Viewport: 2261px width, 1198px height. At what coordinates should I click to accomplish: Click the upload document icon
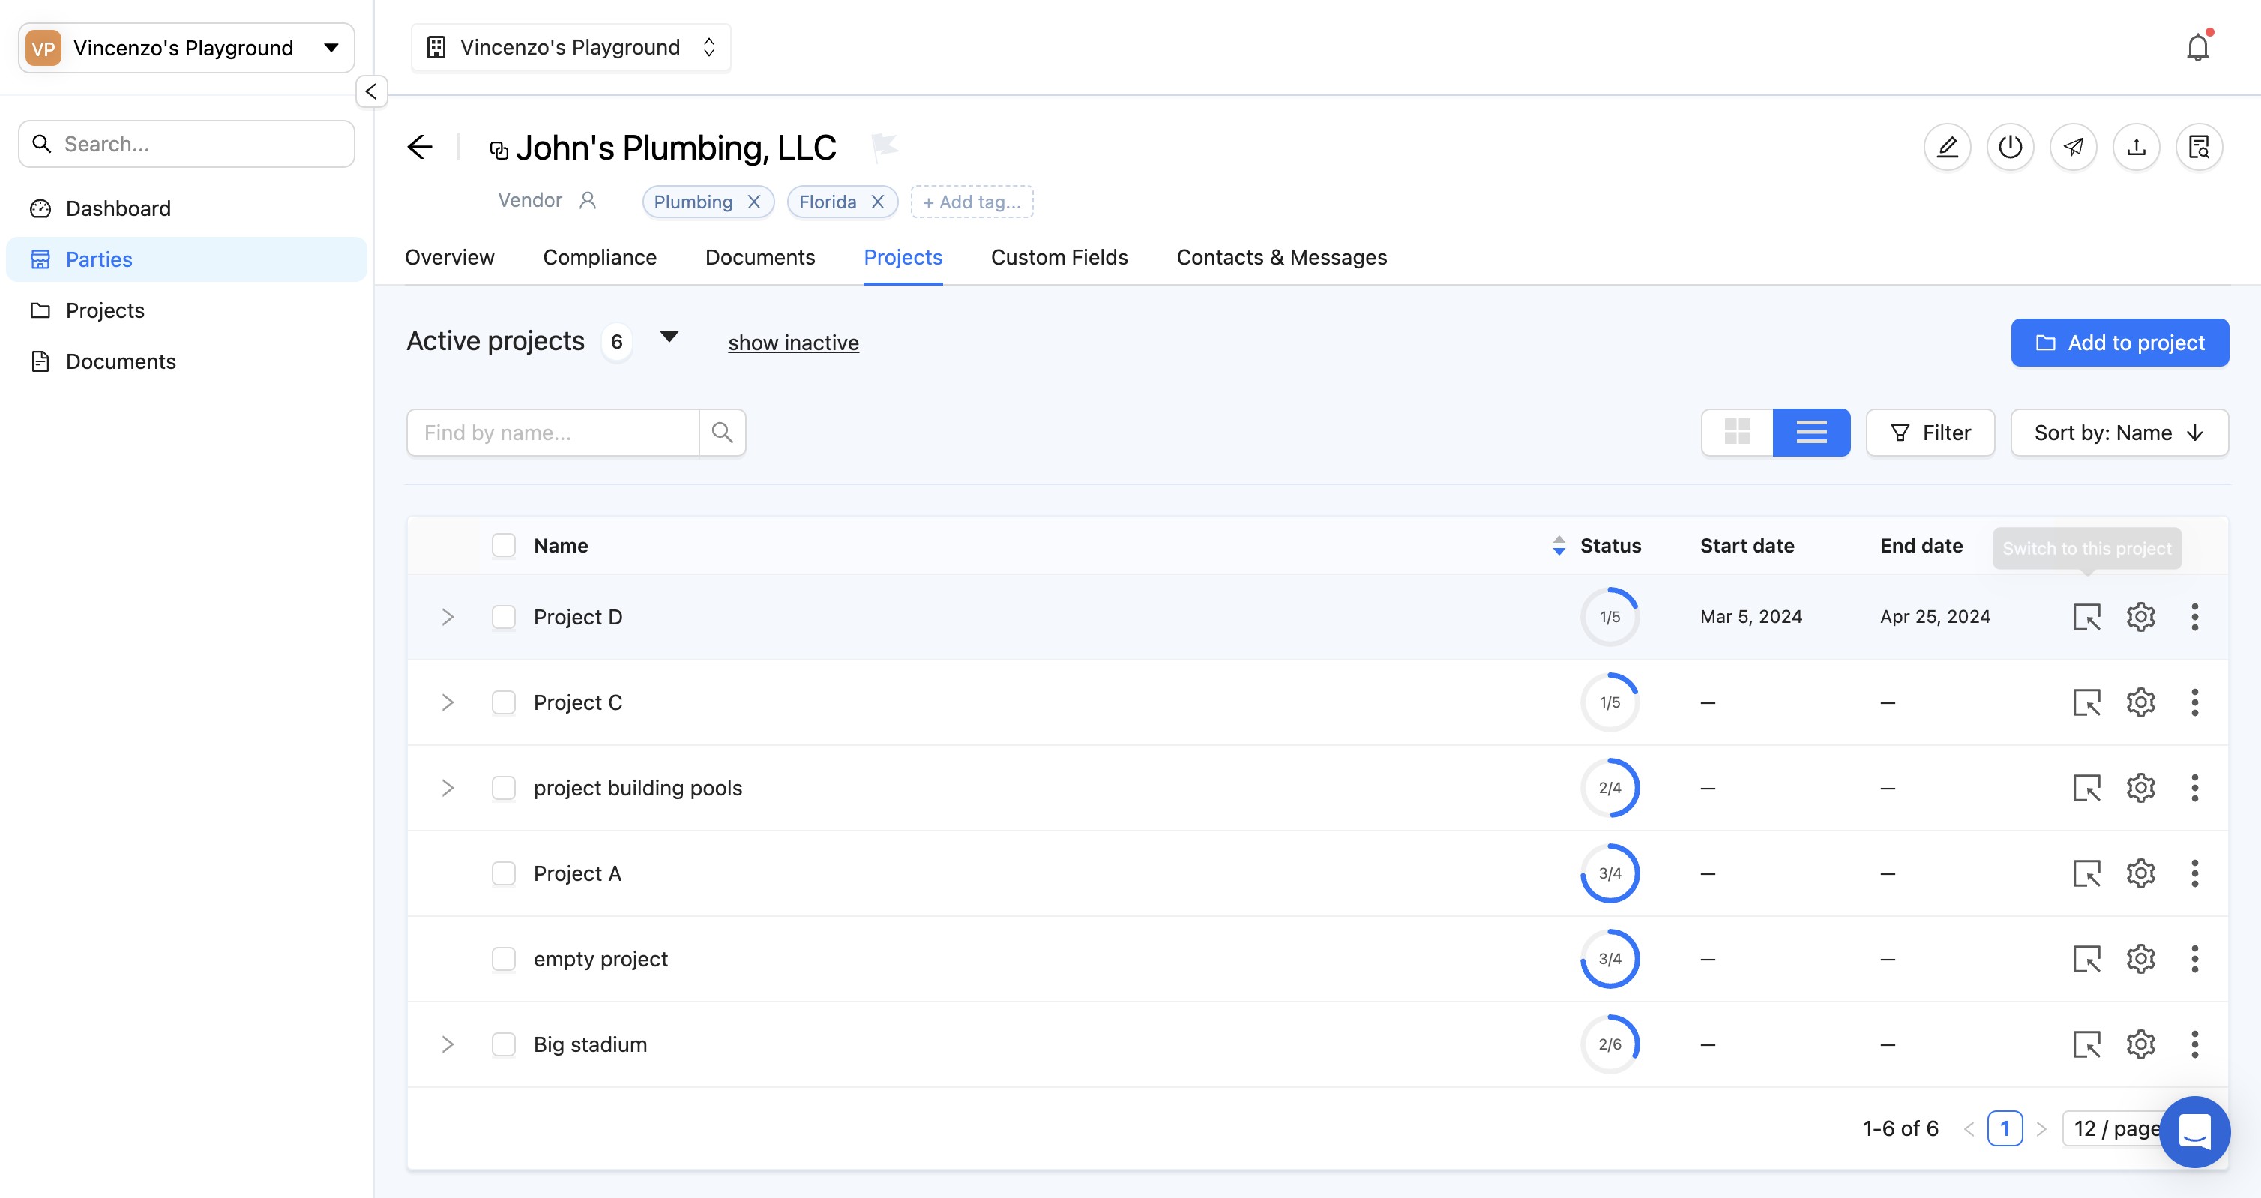(2137, 147)
